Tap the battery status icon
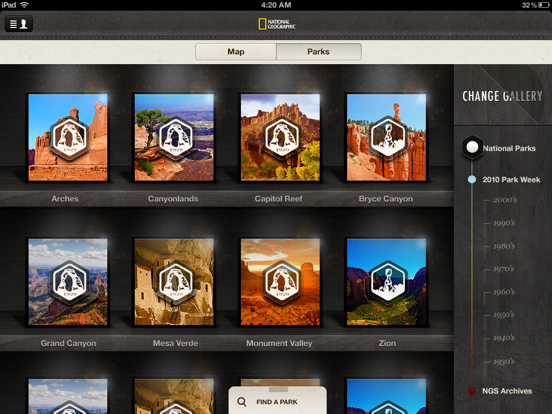 (x=544, y=5)
